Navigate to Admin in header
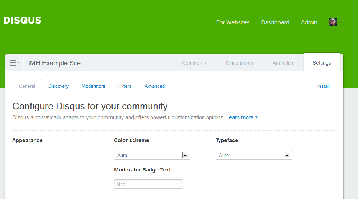358x199 pixels. click(309, 22)
